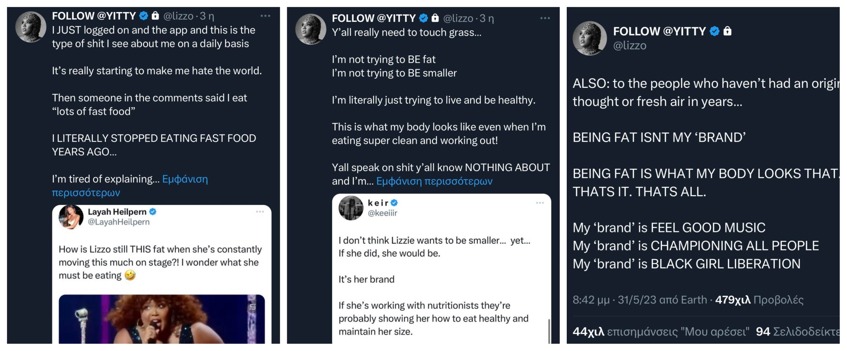Click the @lizzo handle in third tweet
Image resolution: width=847 pixels, height=351 pixels.
click(629, 45)
